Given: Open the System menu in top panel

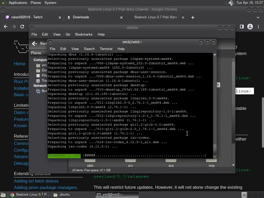Looking at the screenshot, I should coord(50,3).
